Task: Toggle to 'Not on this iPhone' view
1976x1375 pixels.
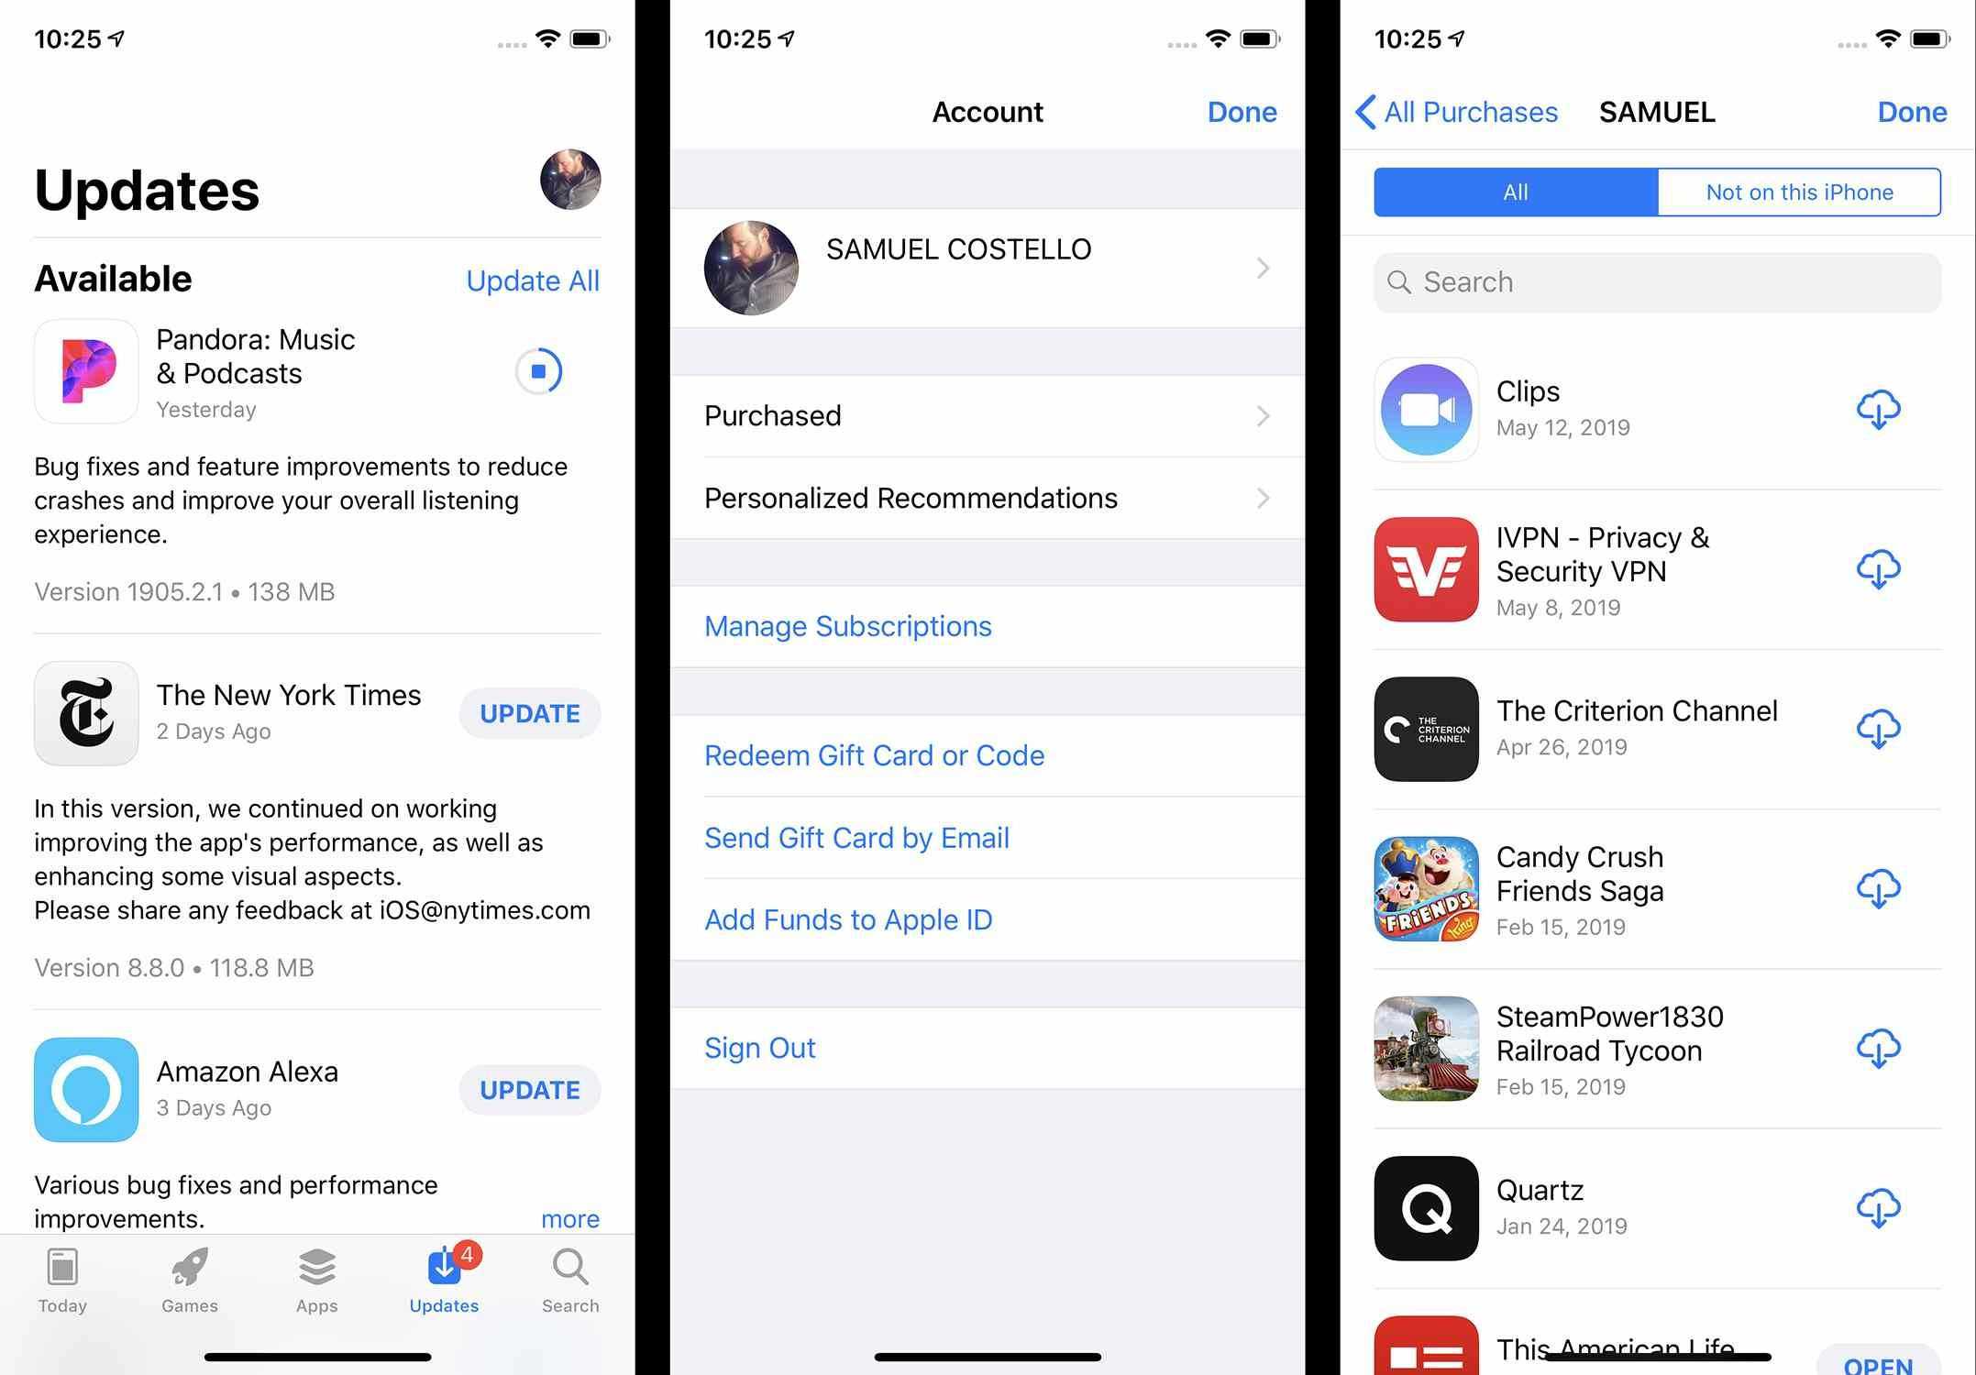Action: pyautogui.click(x=1799, y=192)
